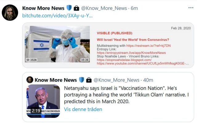This screenshot has width=197, height=123.
Task: Open the youtube.com channel link
Action: pos(143,63)
